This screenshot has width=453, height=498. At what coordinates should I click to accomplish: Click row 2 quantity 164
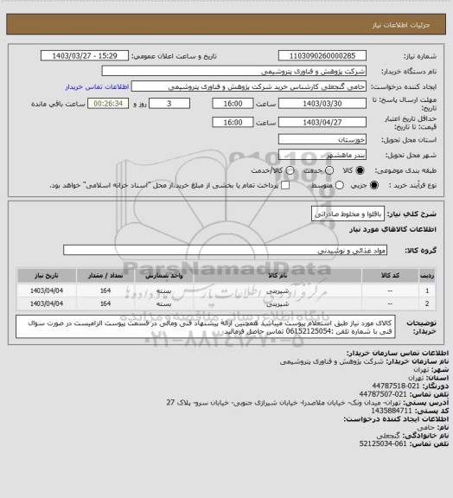[x=105, y=304]
